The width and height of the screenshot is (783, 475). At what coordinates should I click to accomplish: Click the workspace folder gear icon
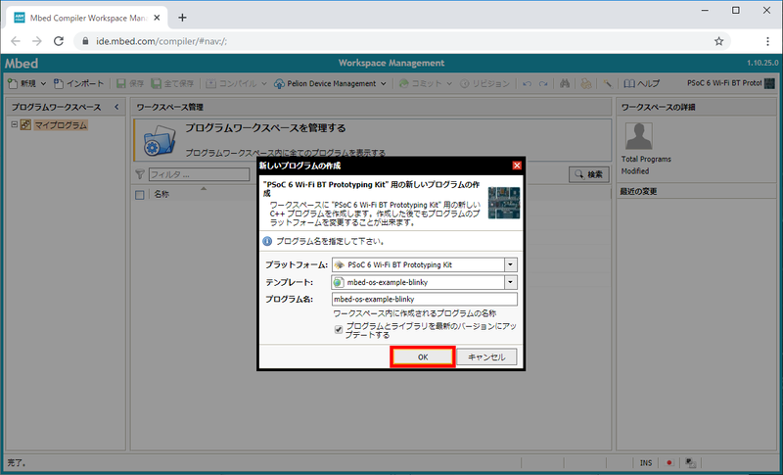(x=160, y=140)
